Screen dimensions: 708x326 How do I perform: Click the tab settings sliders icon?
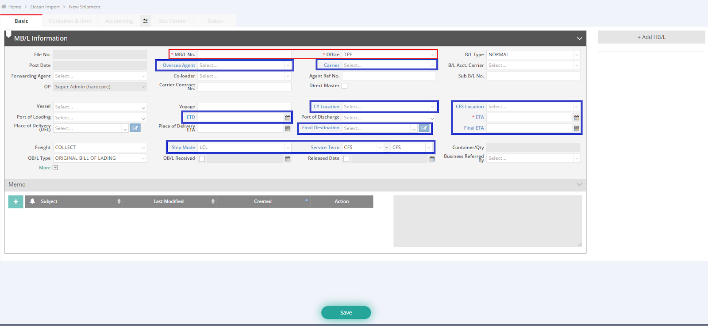click(x=145, y=21)
